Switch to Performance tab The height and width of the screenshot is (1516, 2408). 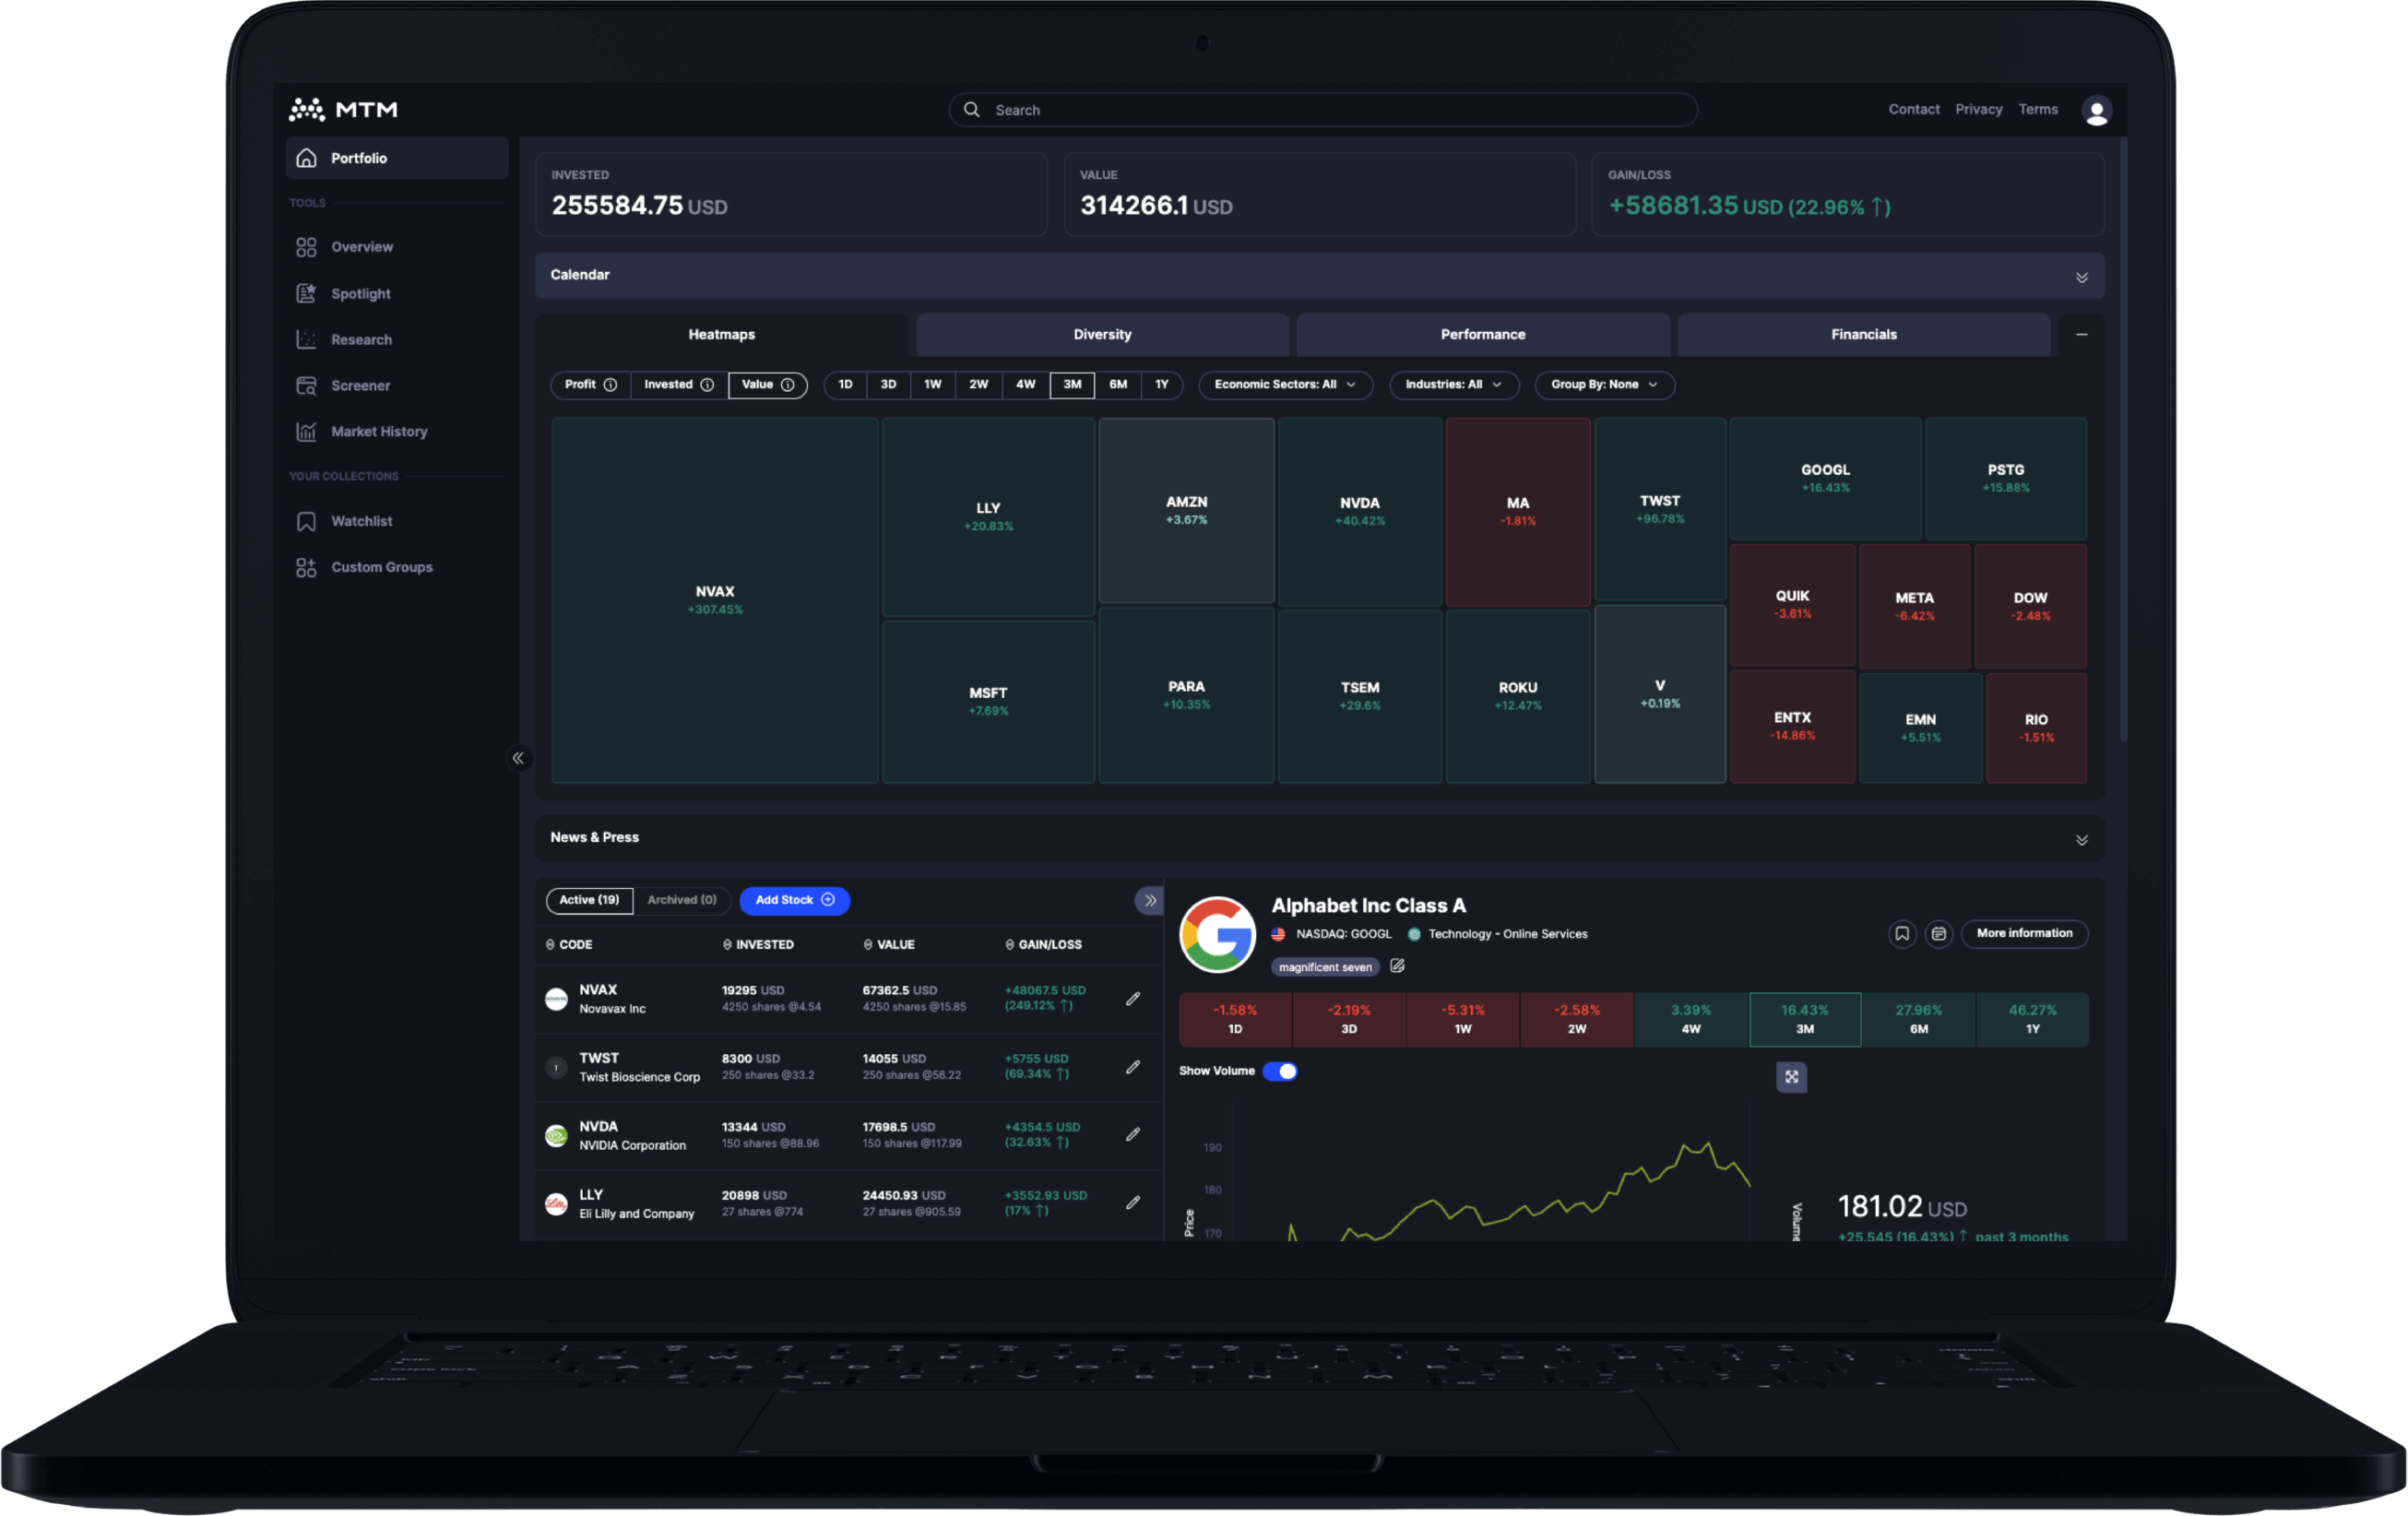(1482, 335)
